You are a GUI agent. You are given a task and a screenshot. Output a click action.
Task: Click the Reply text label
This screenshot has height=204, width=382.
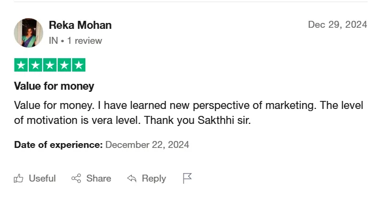[154, 178]
